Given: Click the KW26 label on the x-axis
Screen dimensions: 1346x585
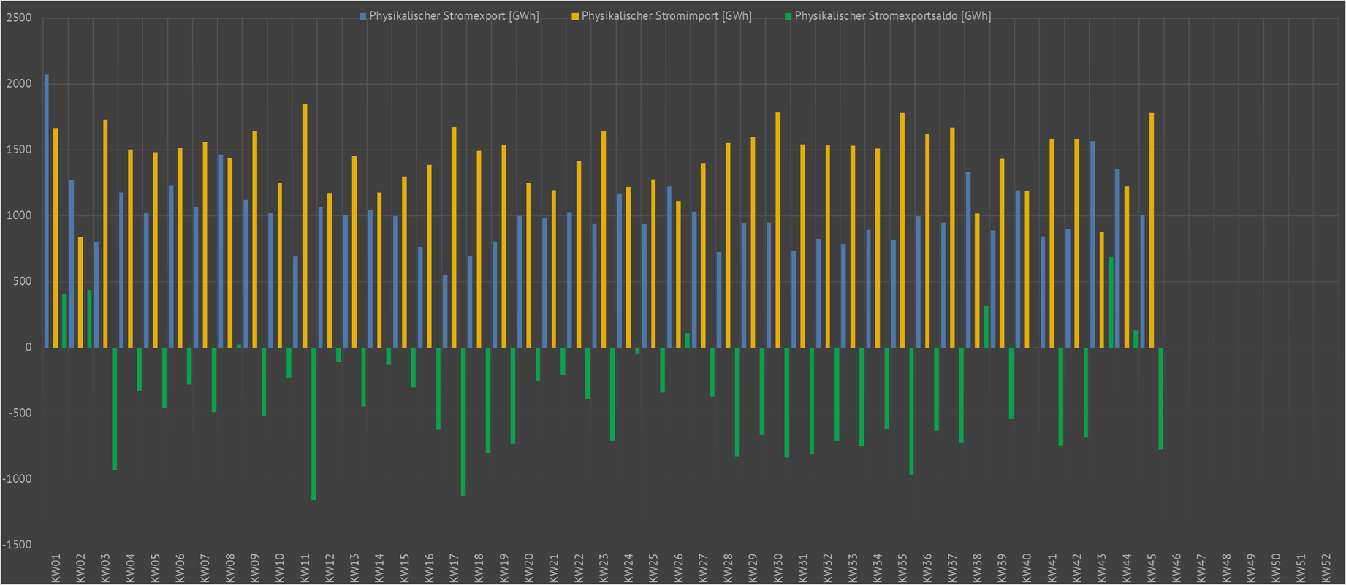Looking at the screenshot, I should (x=678, y=567).
